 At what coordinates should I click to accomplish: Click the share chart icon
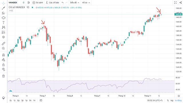tap(180, 3)
